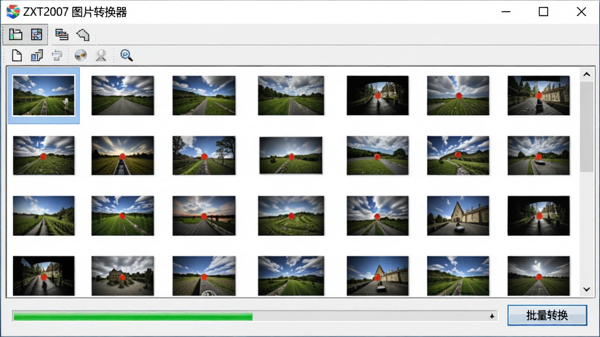The width and height of the screenshot is (600, 337).
Task: Select the cascading windows toolbar icon
Action: click(x=61, y=35)
